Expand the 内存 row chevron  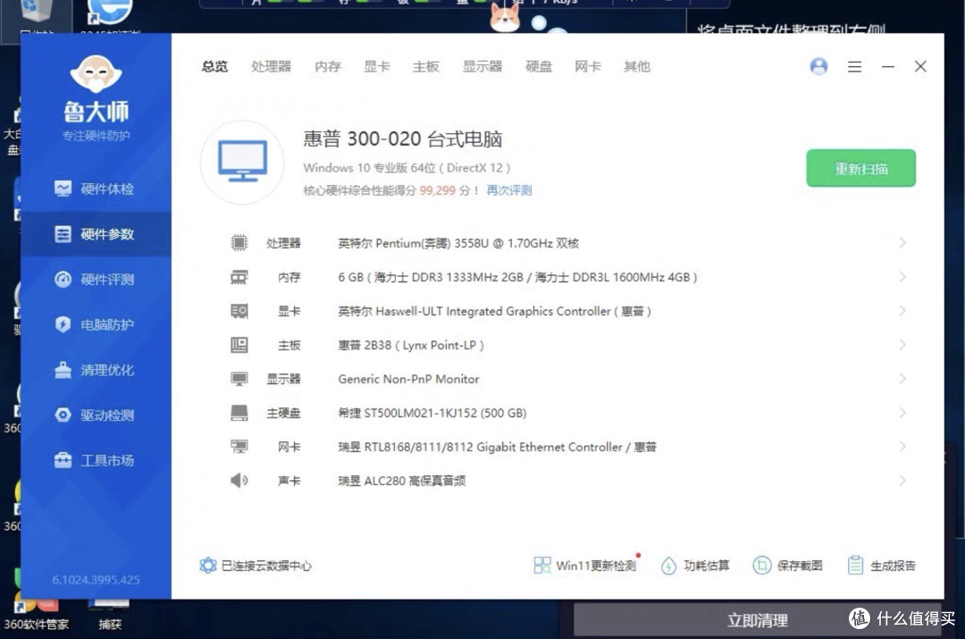click(x=902, y=277)
